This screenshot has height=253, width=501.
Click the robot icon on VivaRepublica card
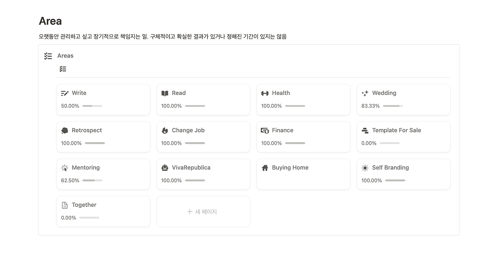click(x=165, y=168)
